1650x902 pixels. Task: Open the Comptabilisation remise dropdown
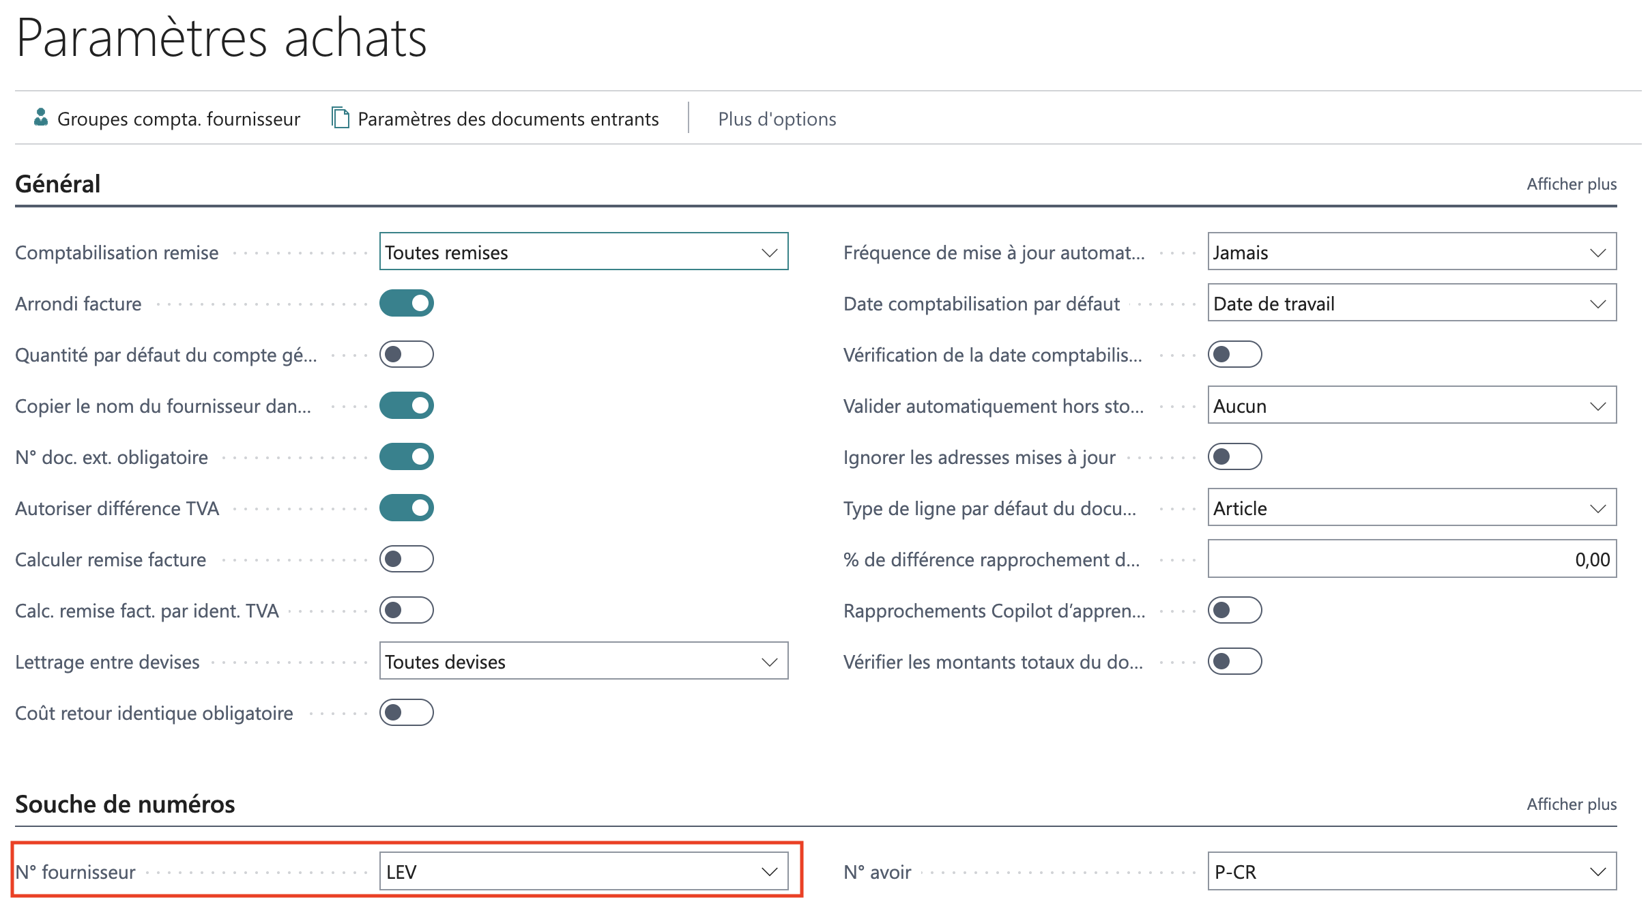[584, 252]
